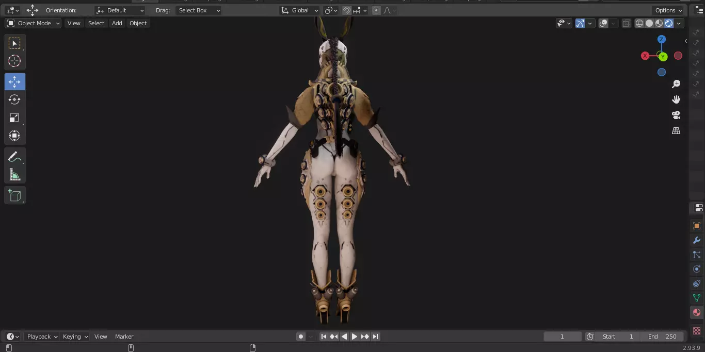Jump to the start frame
Image resolution: width=705 pixels, height=352 pixels.
(x=324, y=337)
